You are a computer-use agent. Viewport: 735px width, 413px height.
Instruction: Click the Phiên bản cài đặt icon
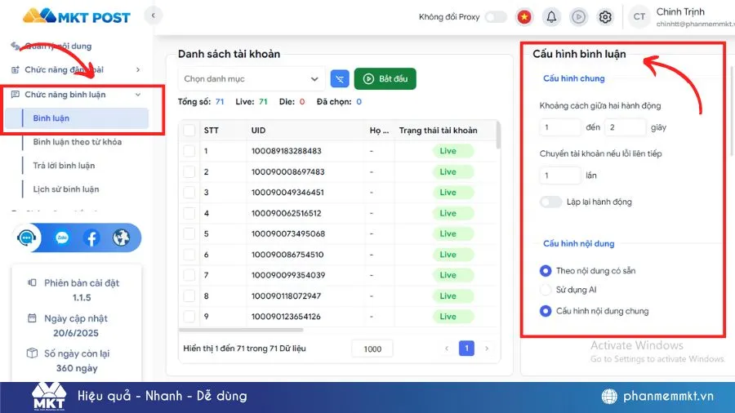(x=32, y=283)
